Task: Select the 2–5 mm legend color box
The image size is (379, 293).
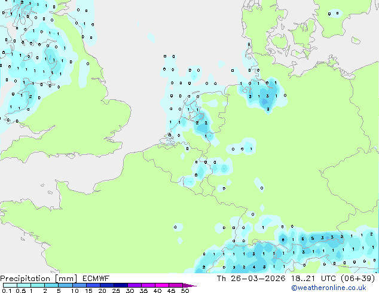Action: click(51, 285)
